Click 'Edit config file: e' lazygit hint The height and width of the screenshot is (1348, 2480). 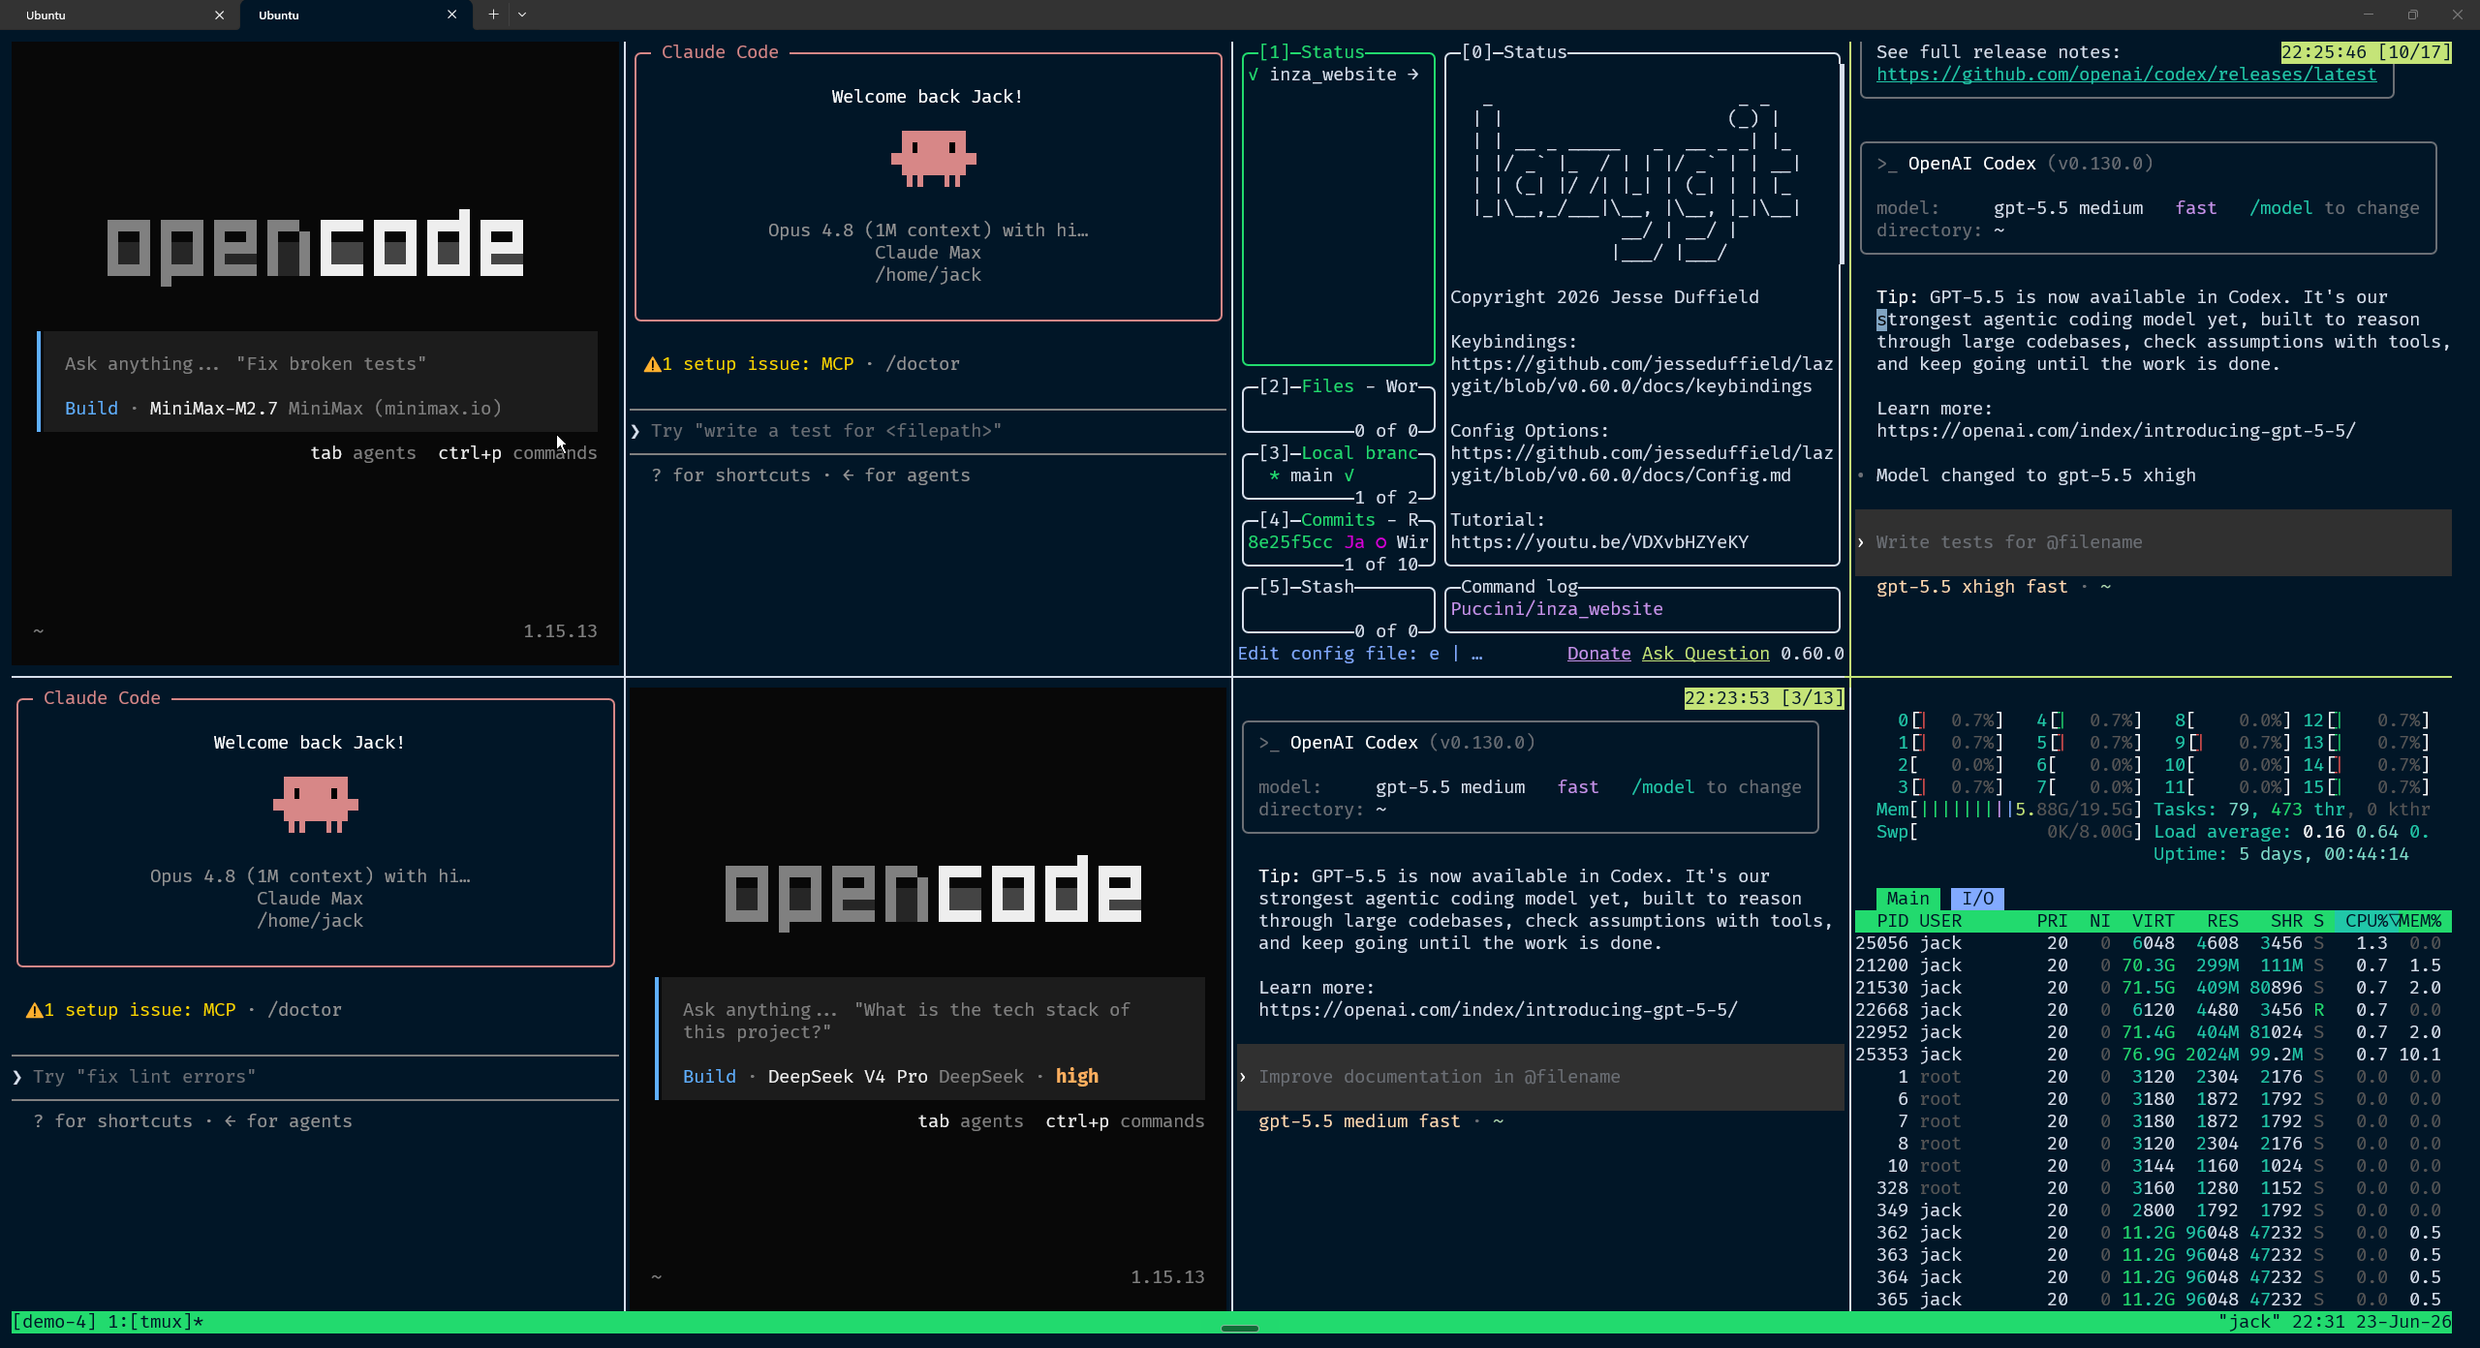click(1339, 654)
